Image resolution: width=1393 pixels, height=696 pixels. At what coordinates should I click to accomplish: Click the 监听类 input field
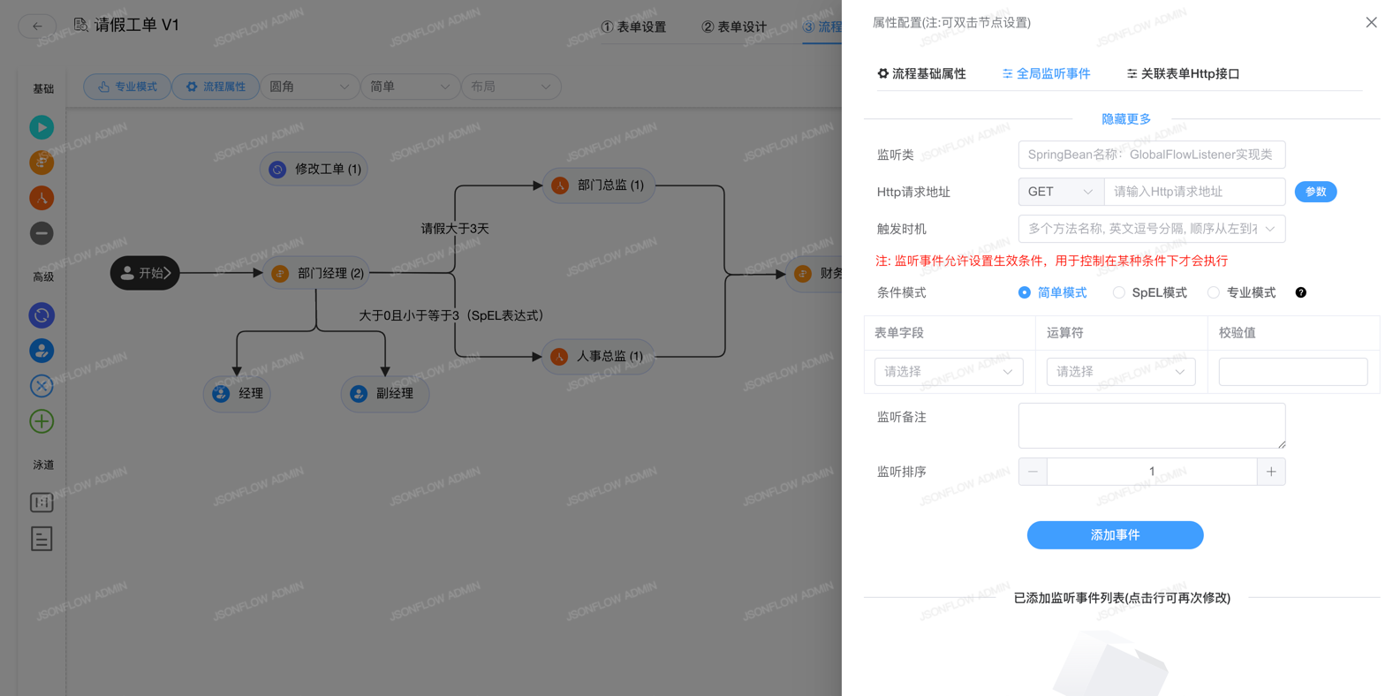point(1151,155)
